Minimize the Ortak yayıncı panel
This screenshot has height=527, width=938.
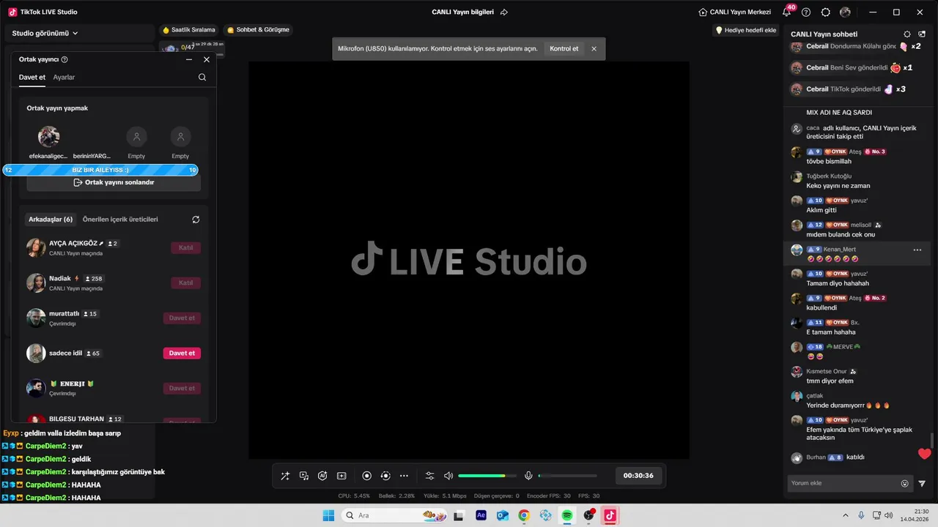189,60
